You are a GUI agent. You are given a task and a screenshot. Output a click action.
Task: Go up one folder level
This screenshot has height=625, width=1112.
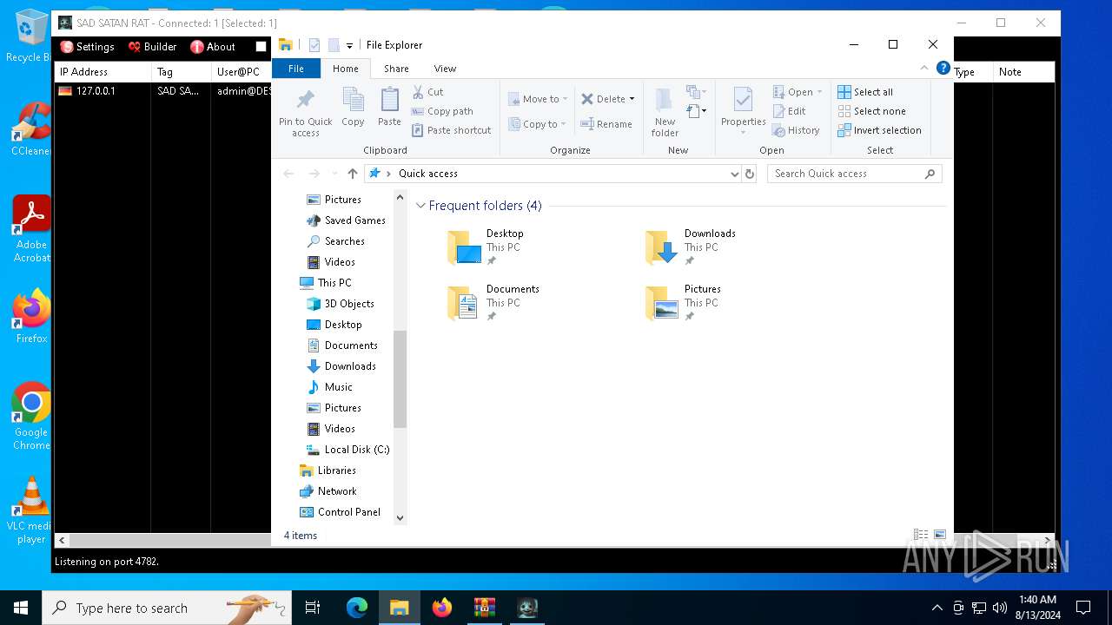tap(352, 174)
